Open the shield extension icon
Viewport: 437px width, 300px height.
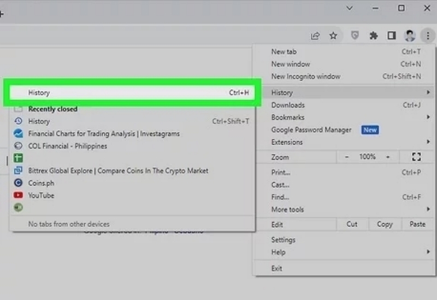point(355,35)
